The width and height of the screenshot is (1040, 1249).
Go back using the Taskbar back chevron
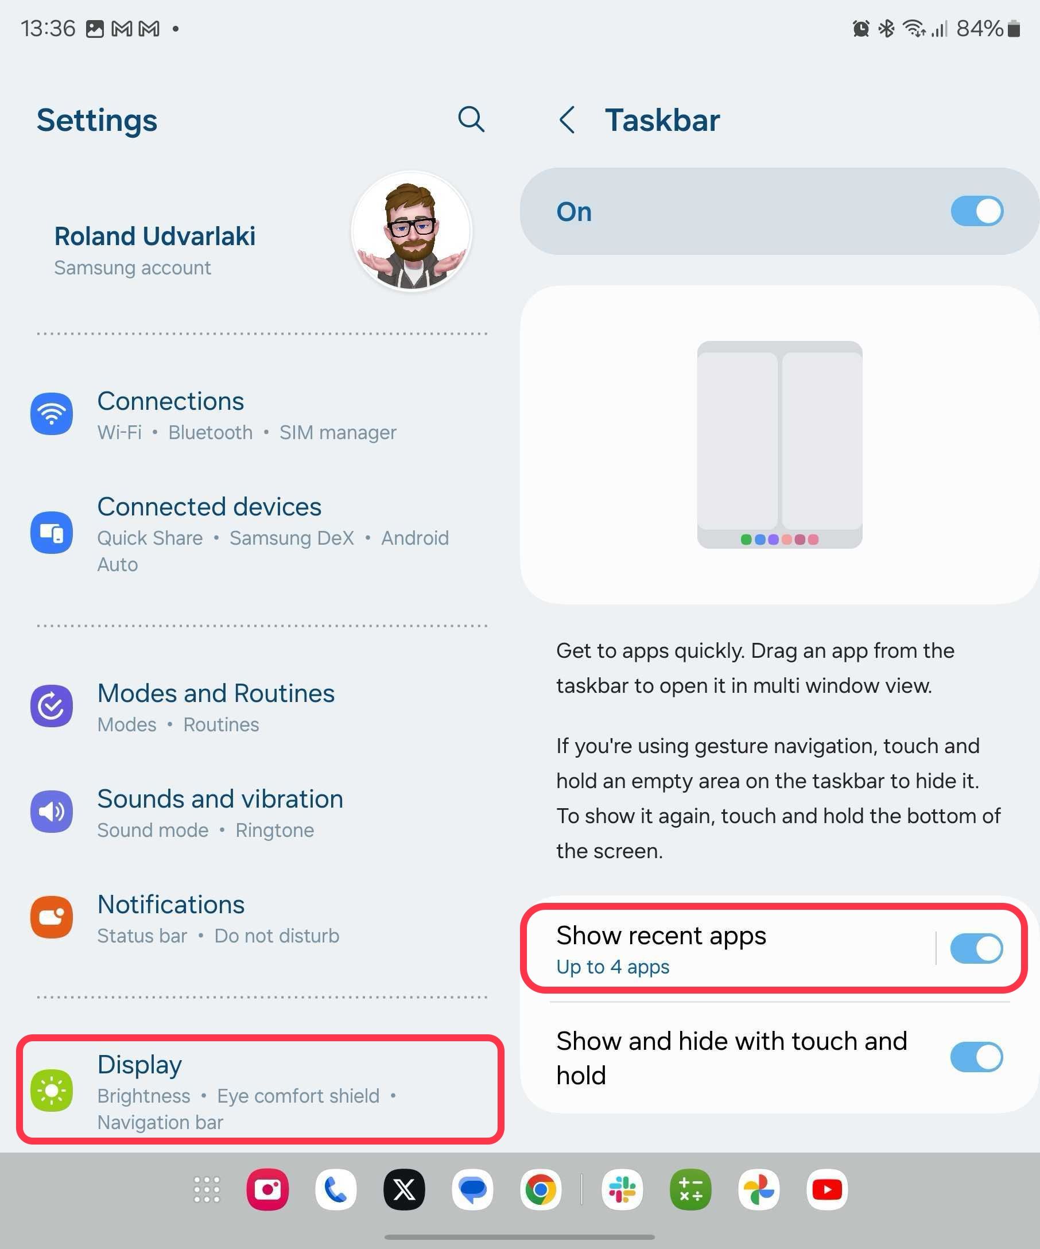coord(567,119)
